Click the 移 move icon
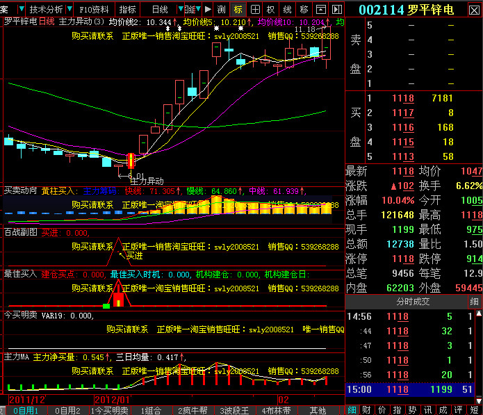Image resolution: width=483 pixels, height=415 pixels. (x=304, y=9)
